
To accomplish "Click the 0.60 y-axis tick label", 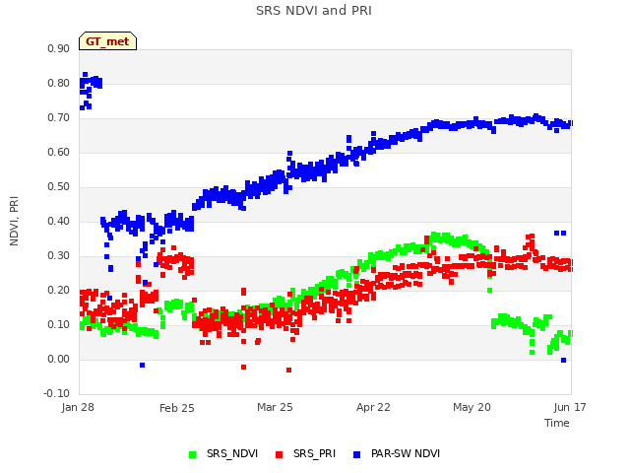I will point(58,152).
